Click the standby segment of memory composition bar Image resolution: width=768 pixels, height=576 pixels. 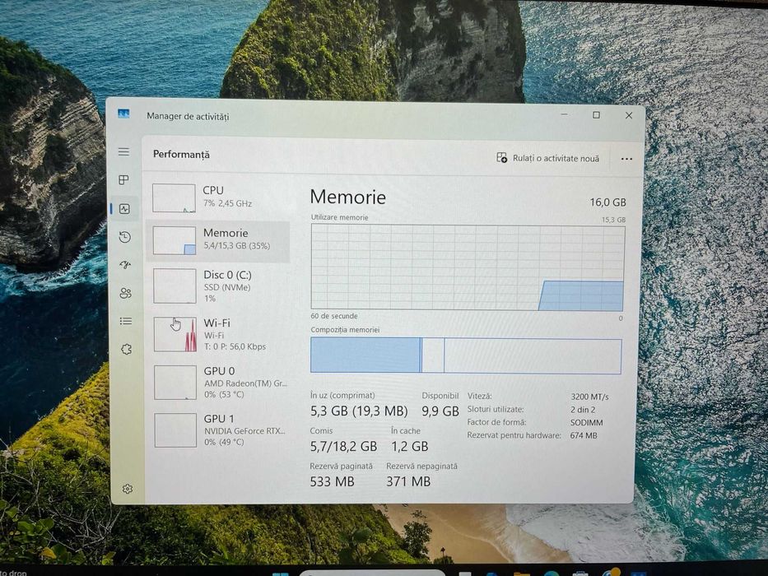click(x=433, y=355)
